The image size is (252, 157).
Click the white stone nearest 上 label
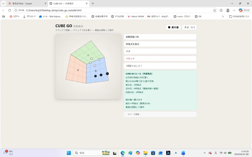pyautogui.click(x=92, y=59)
